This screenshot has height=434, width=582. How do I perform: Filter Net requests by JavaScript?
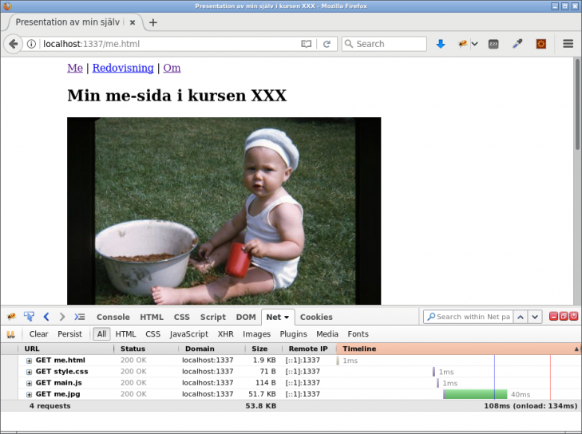[x=189, y=334]
